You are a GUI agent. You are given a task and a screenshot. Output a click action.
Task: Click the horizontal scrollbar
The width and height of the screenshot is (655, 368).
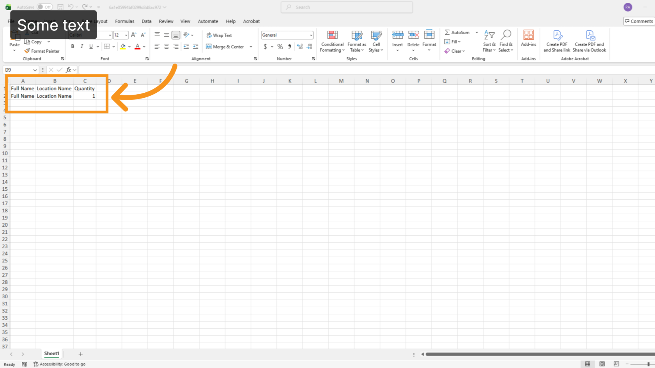click(540, 354)
